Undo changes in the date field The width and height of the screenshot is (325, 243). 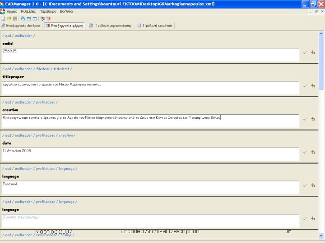coord(313,152)
